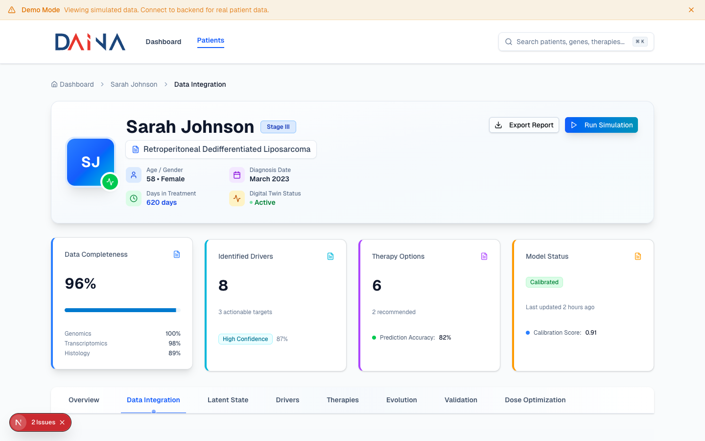This screenshot has width=705, height=441.
Task: Click the Run Simulation button
Action: pyautogui.click(x=601, y=125)
